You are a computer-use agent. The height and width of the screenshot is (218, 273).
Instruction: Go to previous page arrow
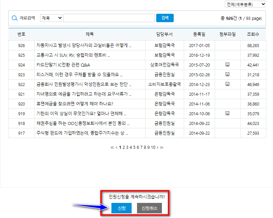[x=116, y=147]
